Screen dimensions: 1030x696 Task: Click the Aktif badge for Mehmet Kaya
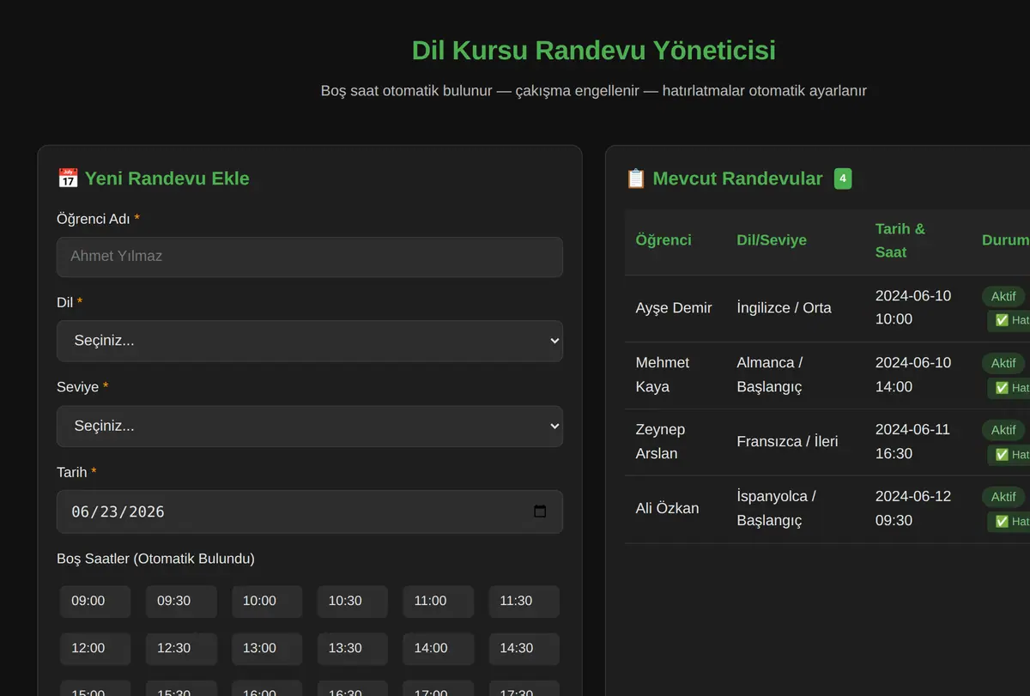click(1003, 363)
